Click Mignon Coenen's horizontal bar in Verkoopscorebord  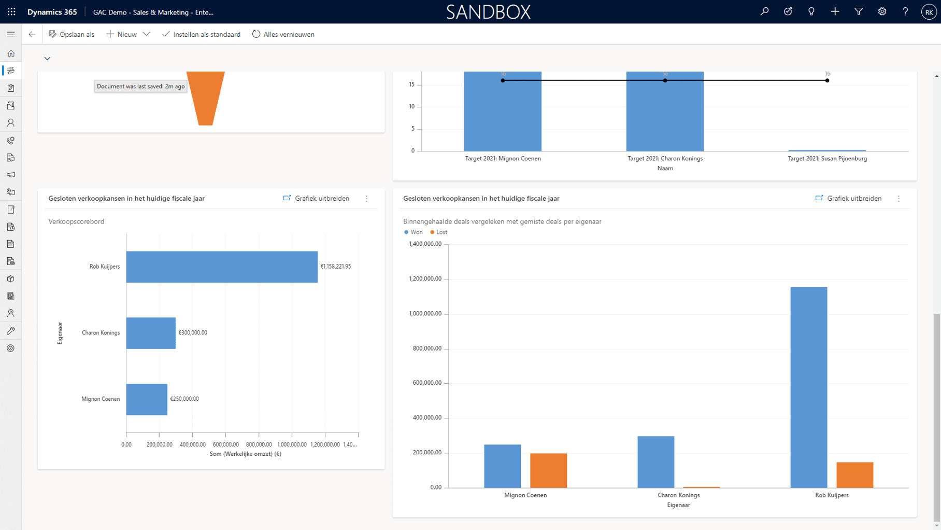click(x=147, y=399)
